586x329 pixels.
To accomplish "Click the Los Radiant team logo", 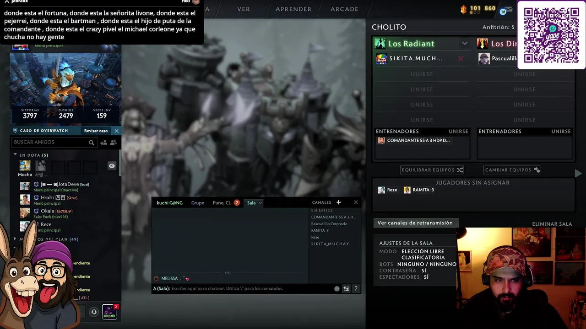I will tap(380, 43).
